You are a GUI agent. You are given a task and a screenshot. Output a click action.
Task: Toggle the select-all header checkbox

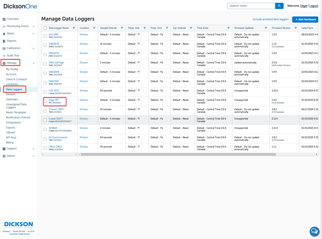click(45, 28)
